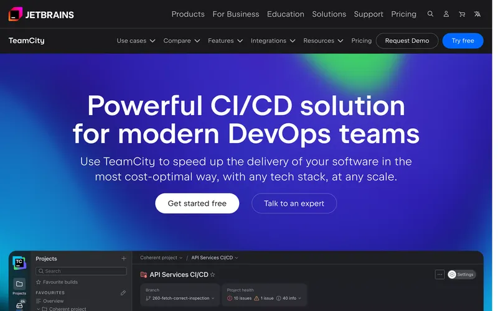Click the three-dots more options button
The image size is (498, 311).
point(439,274)
